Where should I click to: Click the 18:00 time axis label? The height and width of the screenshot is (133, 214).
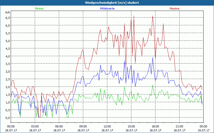[x=155, y=127]
